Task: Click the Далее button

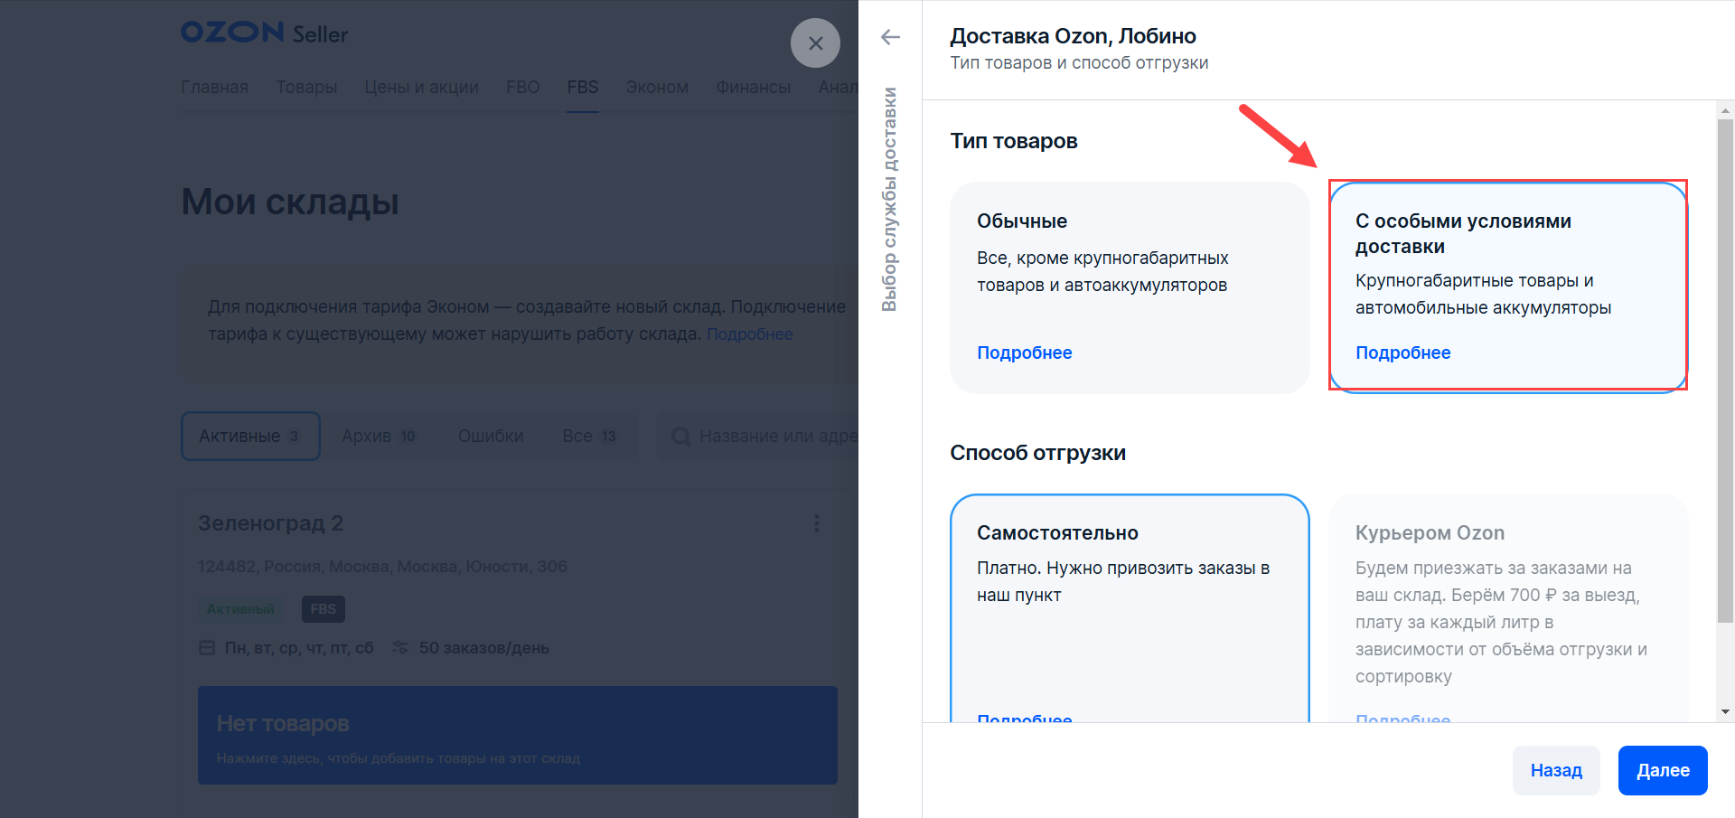Action: [1663, 770]
